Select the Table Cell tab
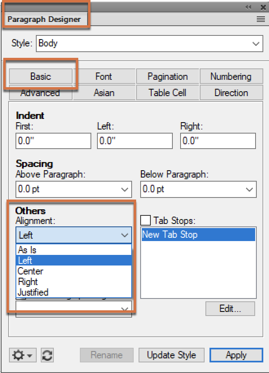 coord(167,93)
